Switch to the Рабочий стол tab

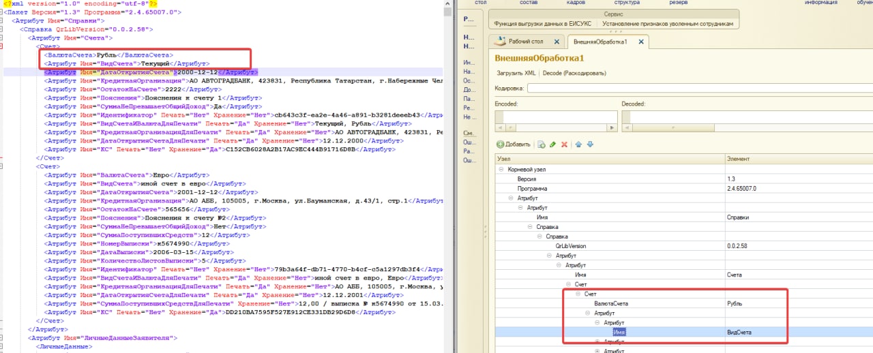coord(527,42)
